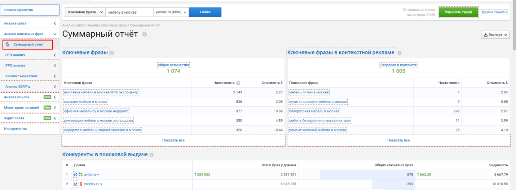Open yandex.ru external link icon
Screen dimensions: 516x190
tap(76, 184)
